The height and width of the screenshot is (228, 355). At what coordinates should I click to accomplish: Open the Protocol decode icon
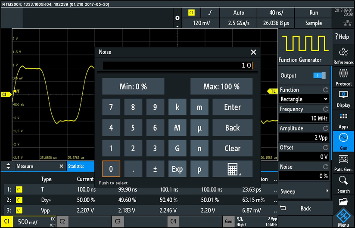pyautogui.click(x=343, y=76)
